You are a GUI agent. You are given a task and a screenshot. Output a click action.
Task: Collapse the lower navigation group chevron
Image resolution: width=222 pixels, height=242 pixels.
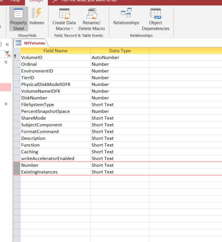pos(6,104)
